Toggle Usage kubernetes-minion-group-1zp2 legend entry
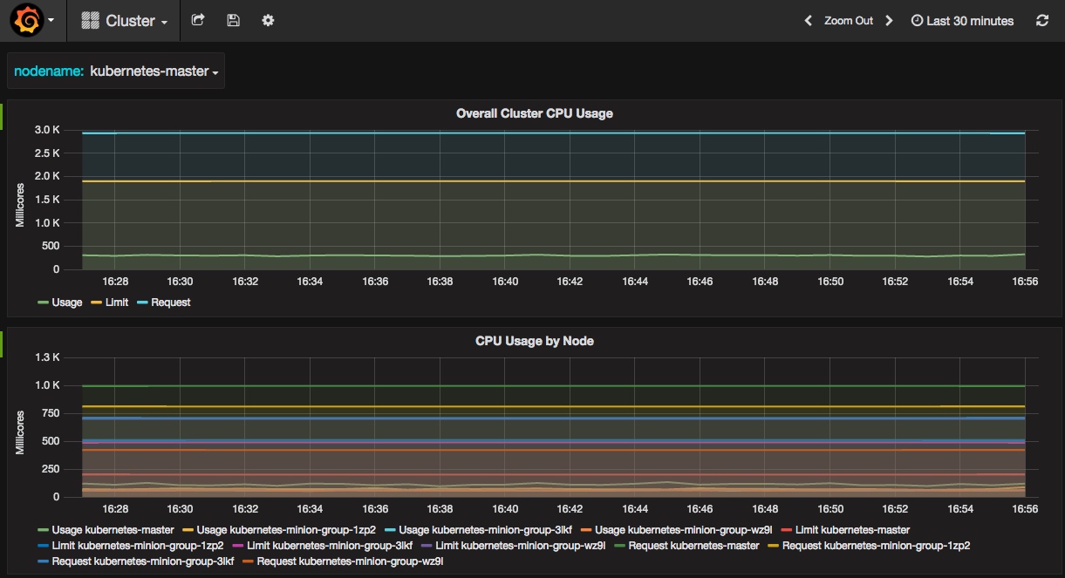 tap(286, 530)
